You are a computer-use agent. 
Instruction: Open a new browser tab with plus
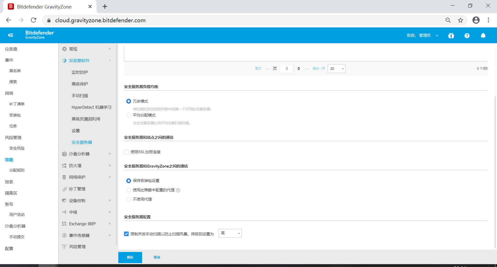click(x=105, y=7)
